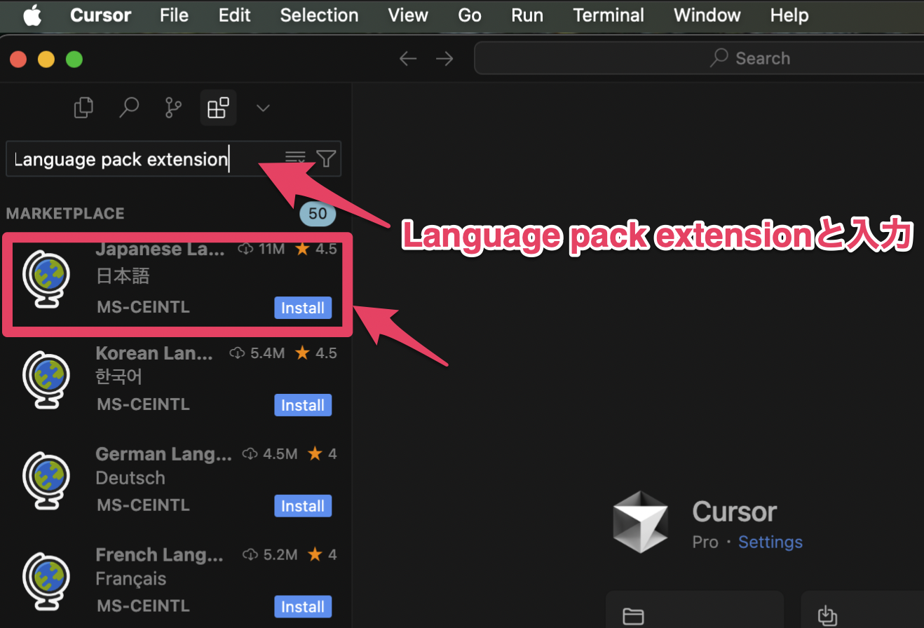Open the Settings link under Cursor
924x628 pixels.
pyautogui.click(x=770, y=542)
